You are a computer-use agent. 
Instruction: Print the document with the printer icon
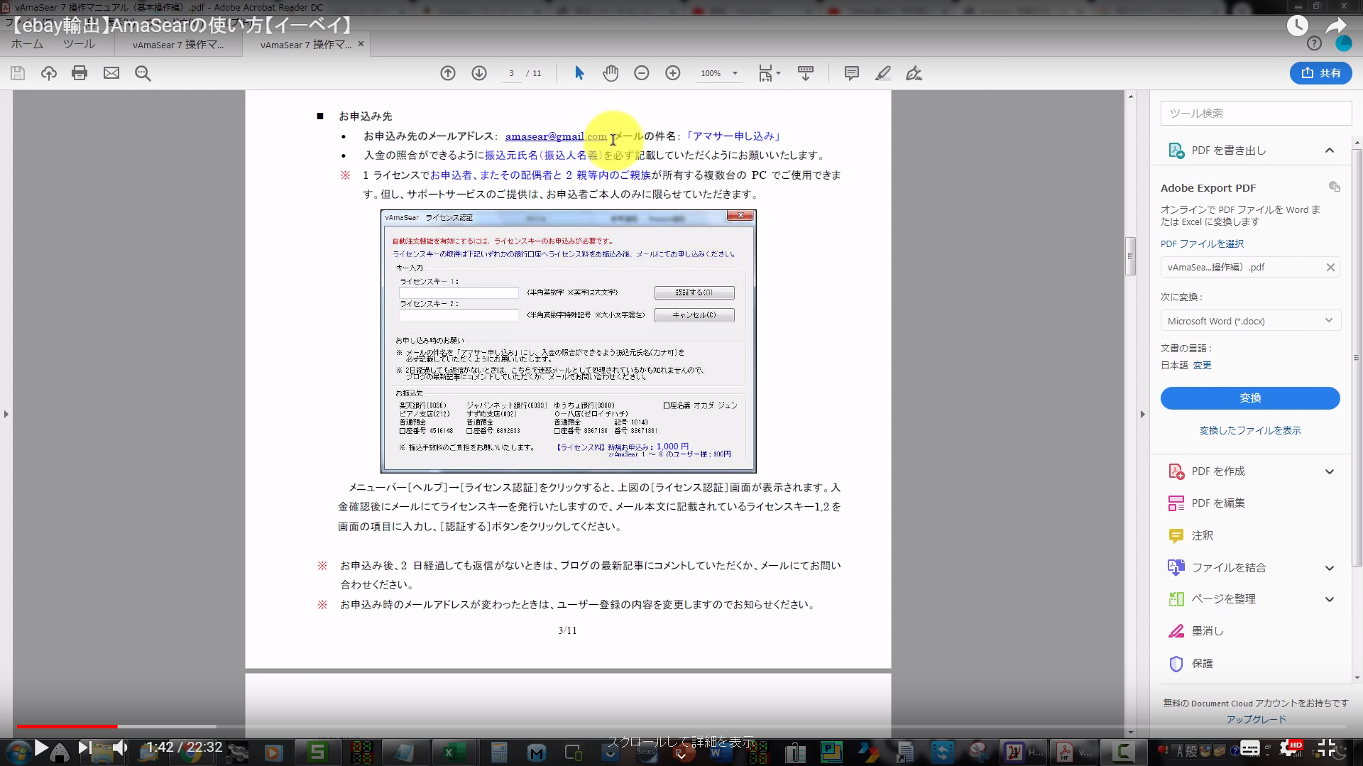coord(80,73)
